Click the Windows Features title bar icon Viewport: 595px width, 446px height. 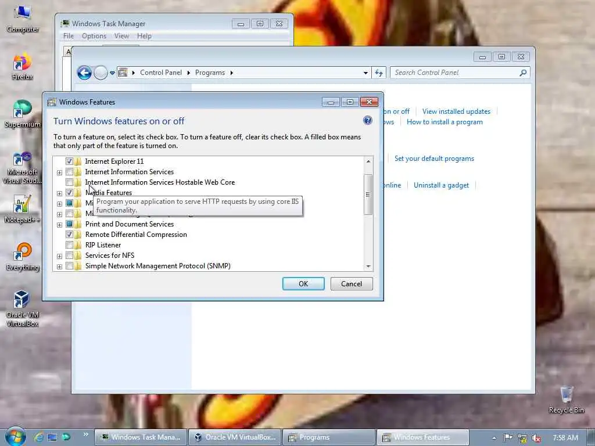tap(52, 102)
